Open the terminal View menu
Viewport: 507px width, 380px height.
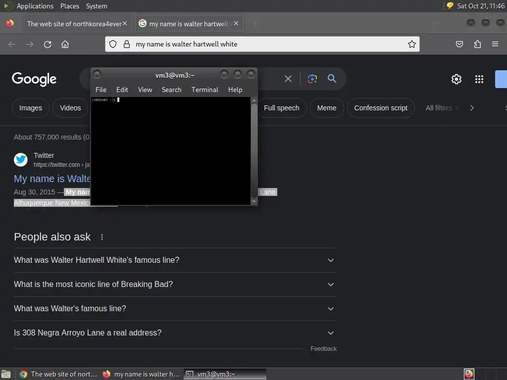[145, 90]
